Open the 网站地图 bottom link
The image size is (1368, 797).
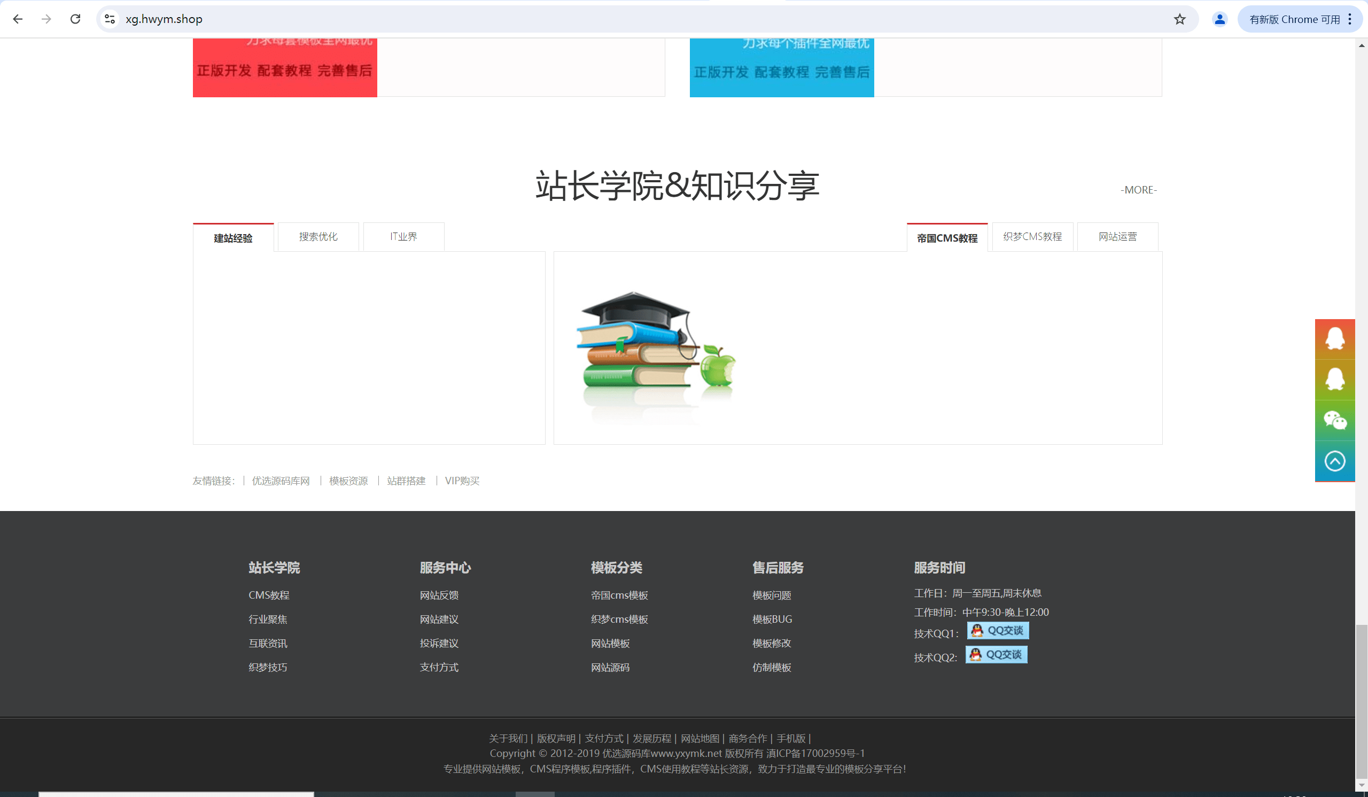tap(699, 738)
